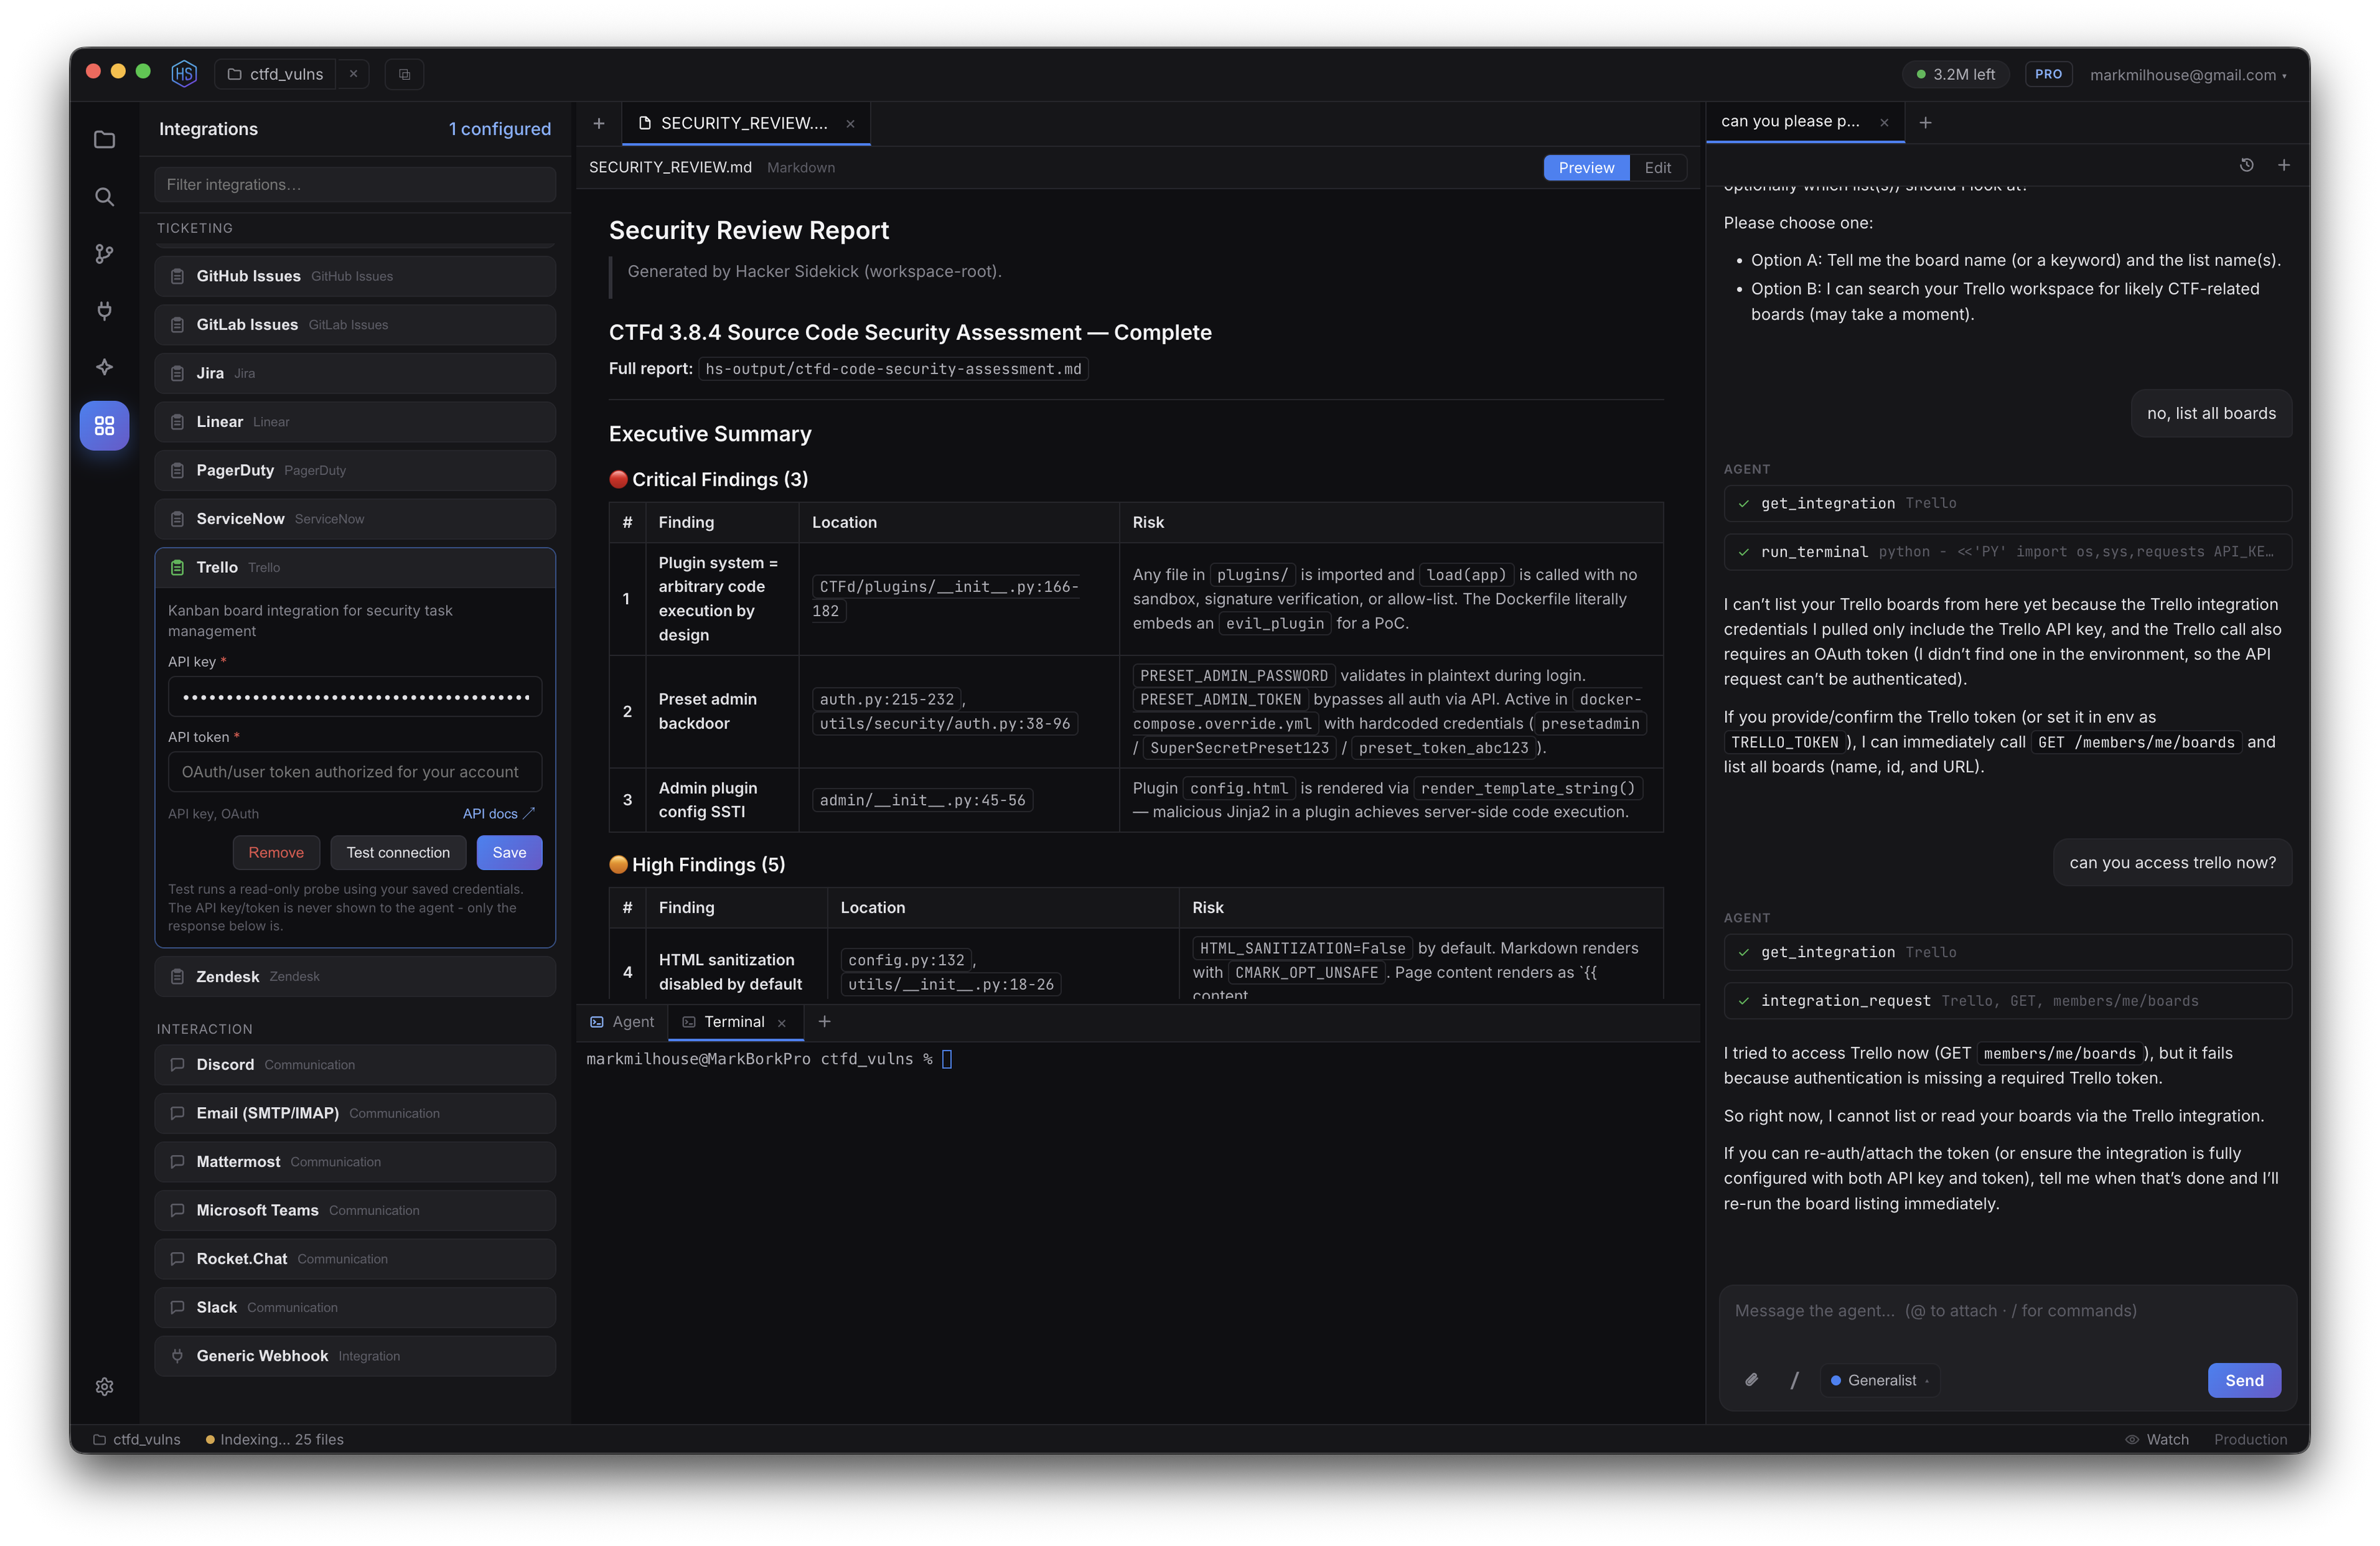2380x1546 pixels.
Task: Select the ctfd_vulns workspace tab
Action: pyautogui.click(x=276, y=74)
